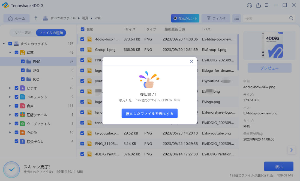300x181 pixels.
Task: Switch to list view icon
Action: [237, 18]
